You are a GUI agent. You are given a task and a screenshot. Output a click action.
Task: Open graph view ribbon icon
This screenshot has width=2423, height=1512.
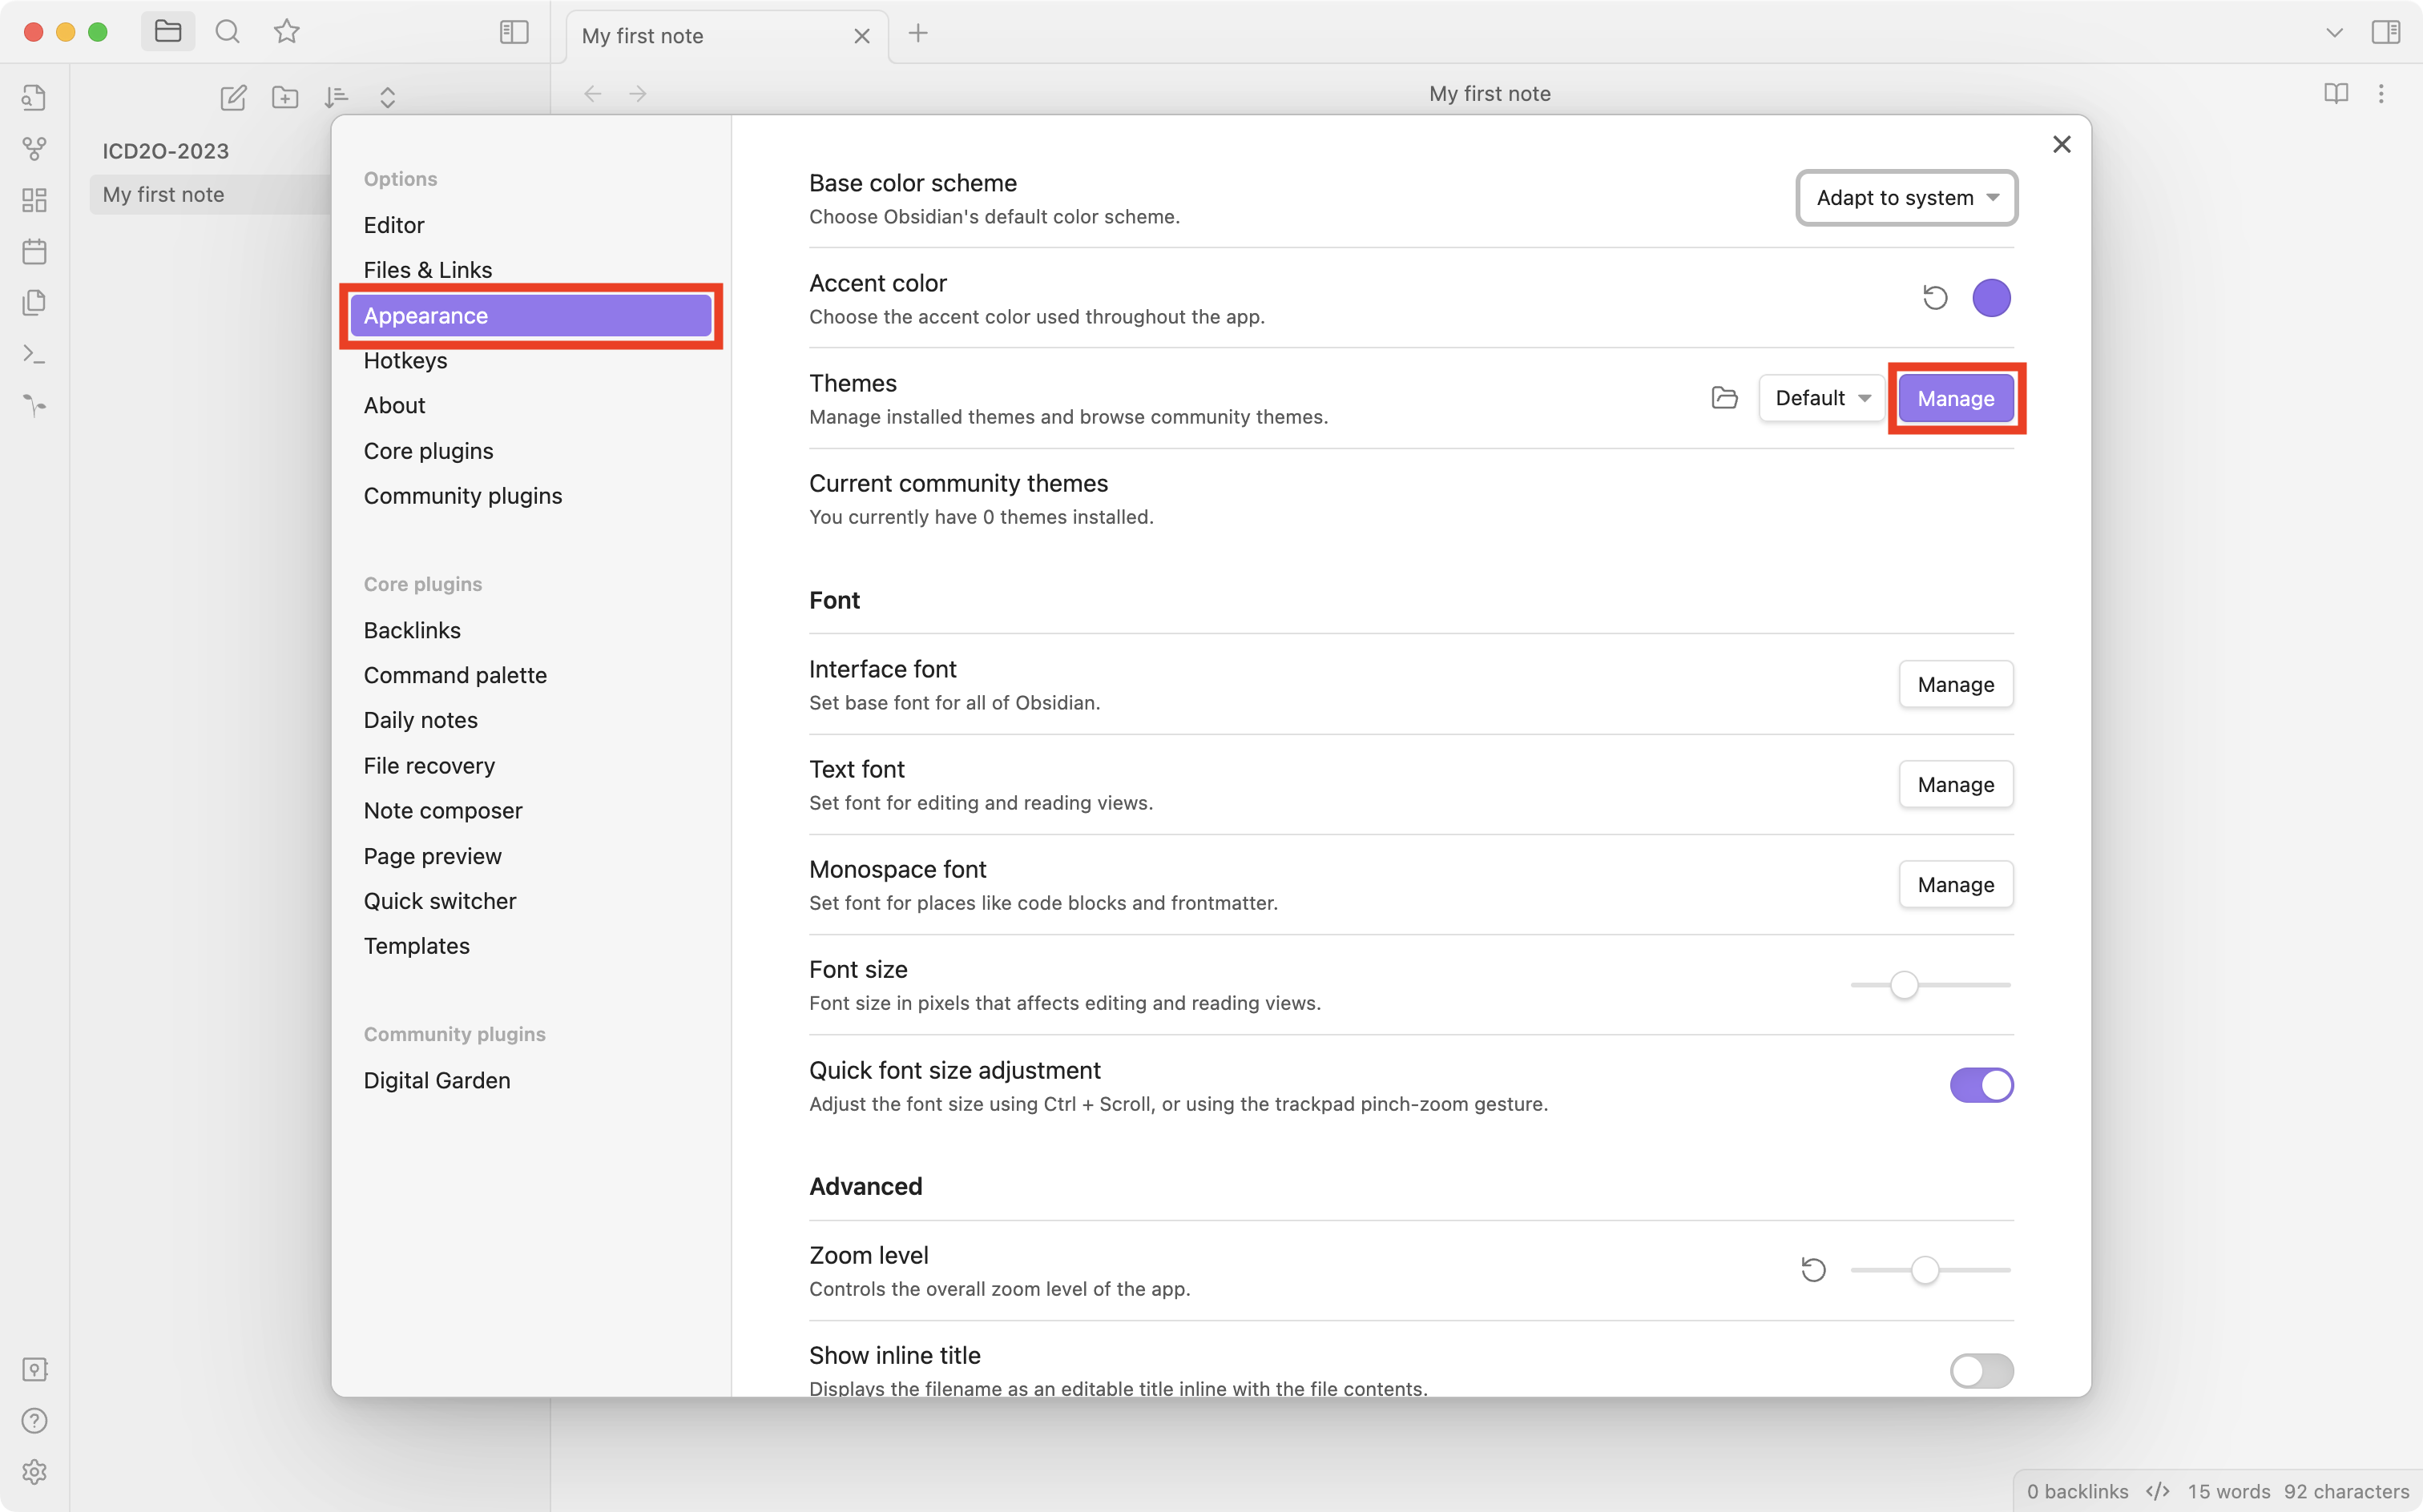(35, 148)
